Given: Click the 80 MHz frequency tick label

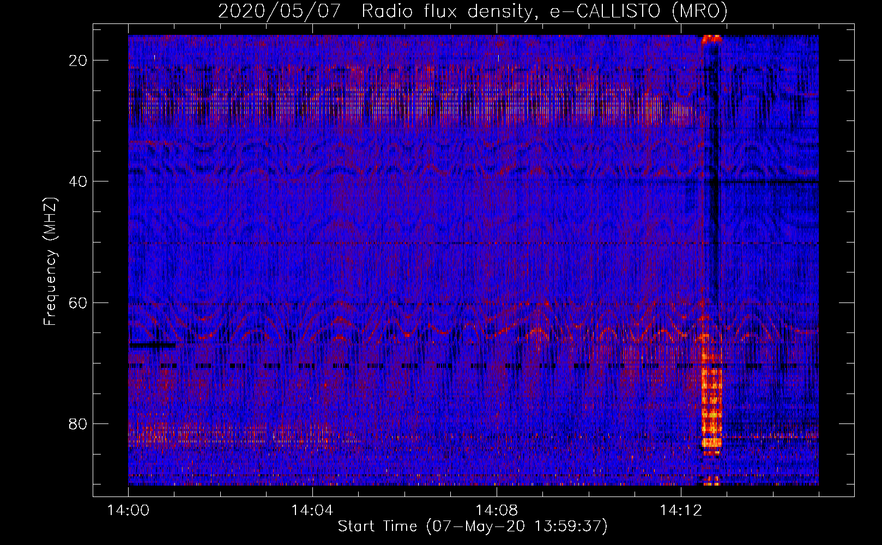Looking at the screenshot, I should [78, 423].
